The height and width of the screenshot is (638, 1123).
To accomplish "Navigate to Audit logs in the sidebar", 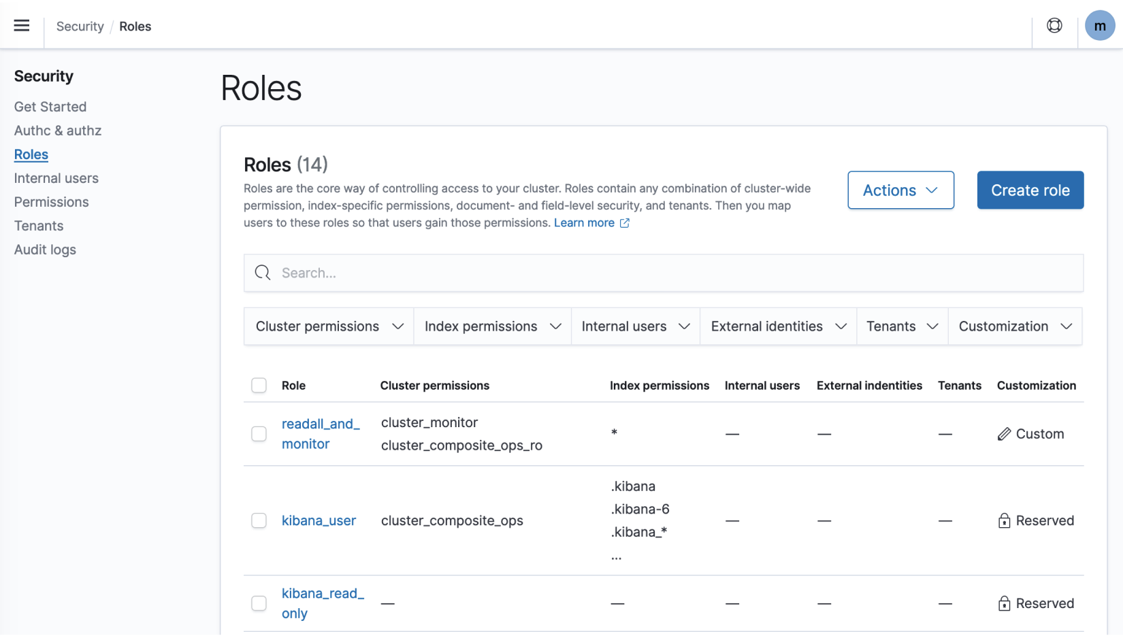I will (x=45, y=250).
